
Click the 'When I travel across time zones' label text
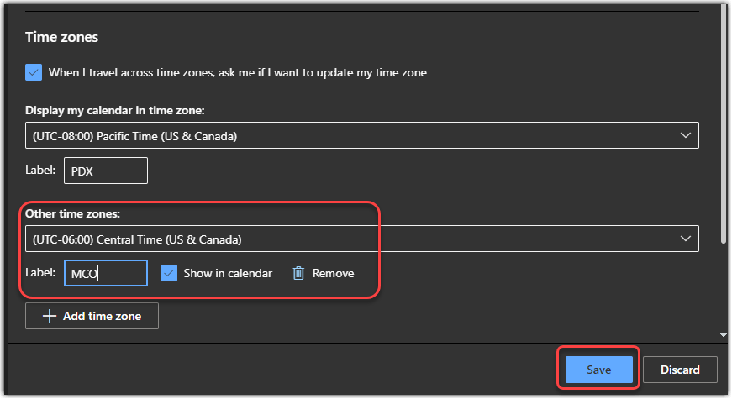(x=238, y=73)
